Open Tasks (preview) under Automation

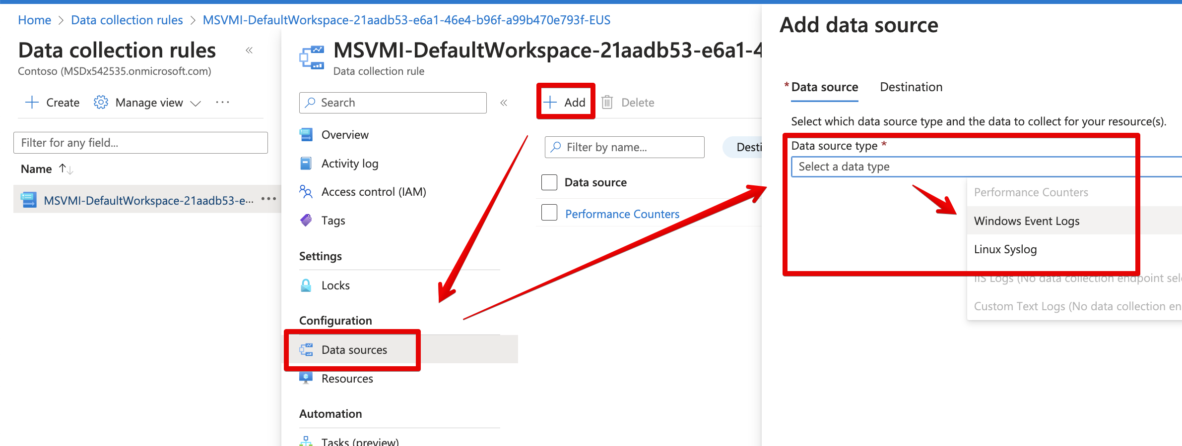click(360, 441)
